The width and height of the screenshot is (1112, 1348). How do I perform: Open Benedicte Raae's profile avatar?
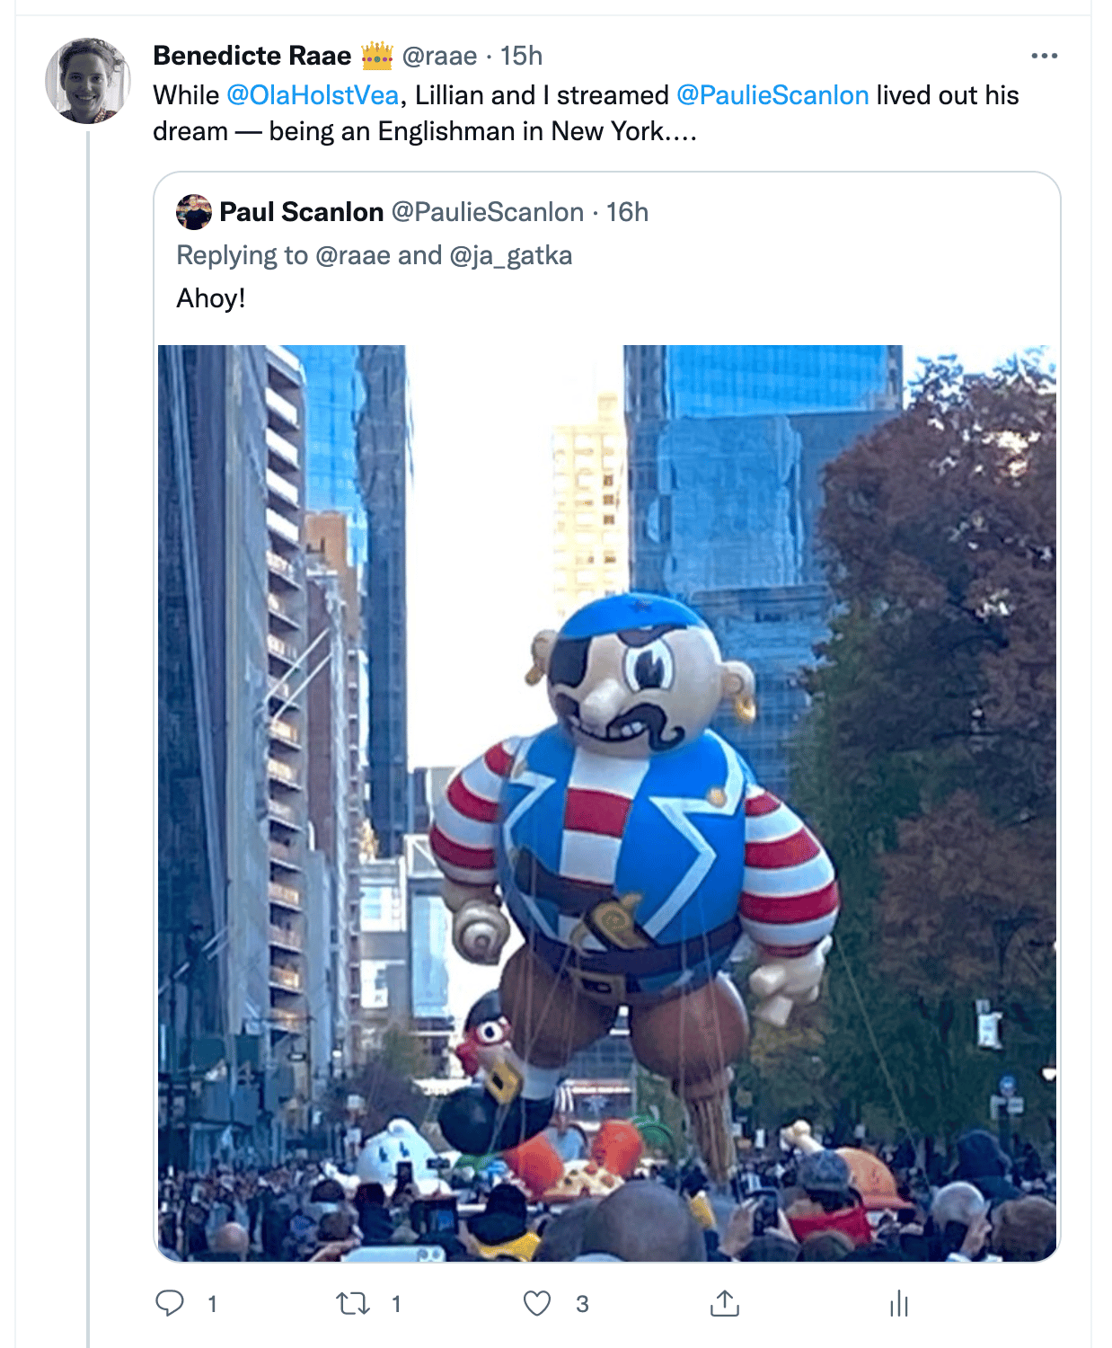(88, 81)
